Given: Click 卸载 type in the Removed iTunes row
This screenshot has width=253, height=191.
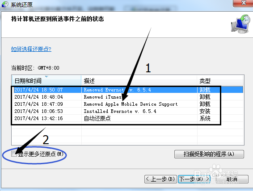Looking at the screenshot, I should (x=205, y=97).
